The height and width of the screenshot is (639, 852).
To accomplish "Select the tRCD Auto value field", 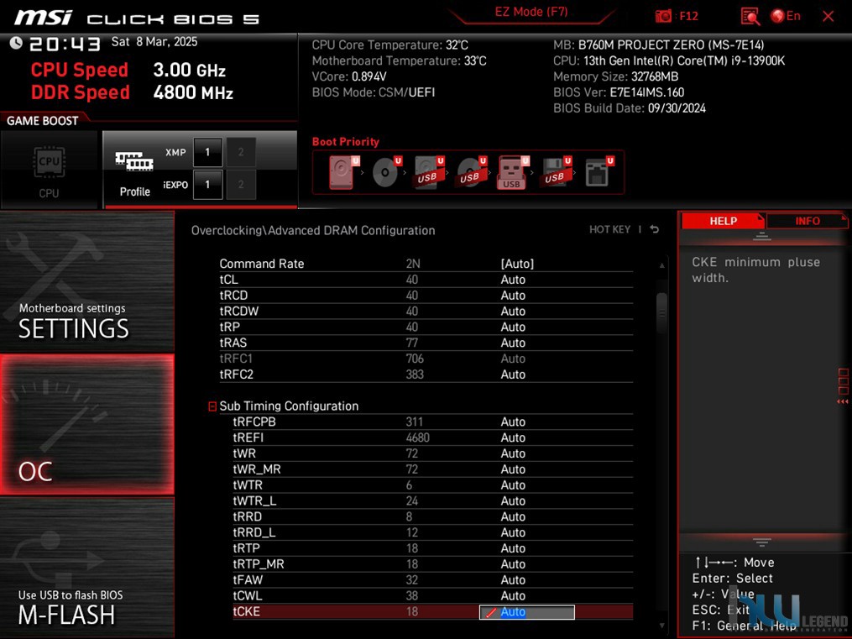I will point(512,295).
